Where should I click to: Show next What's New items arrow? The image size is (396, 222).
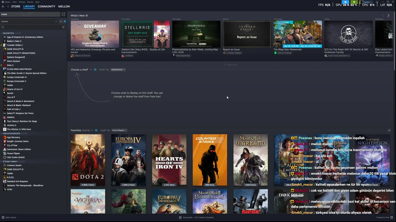tap(389, 15)
